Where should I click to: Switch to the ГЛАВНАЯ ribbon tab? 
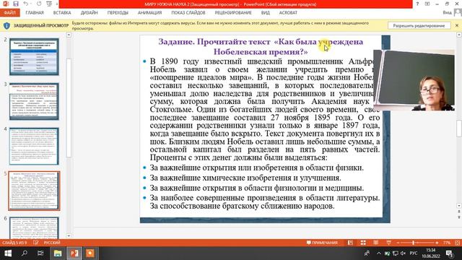pos(35,13)
